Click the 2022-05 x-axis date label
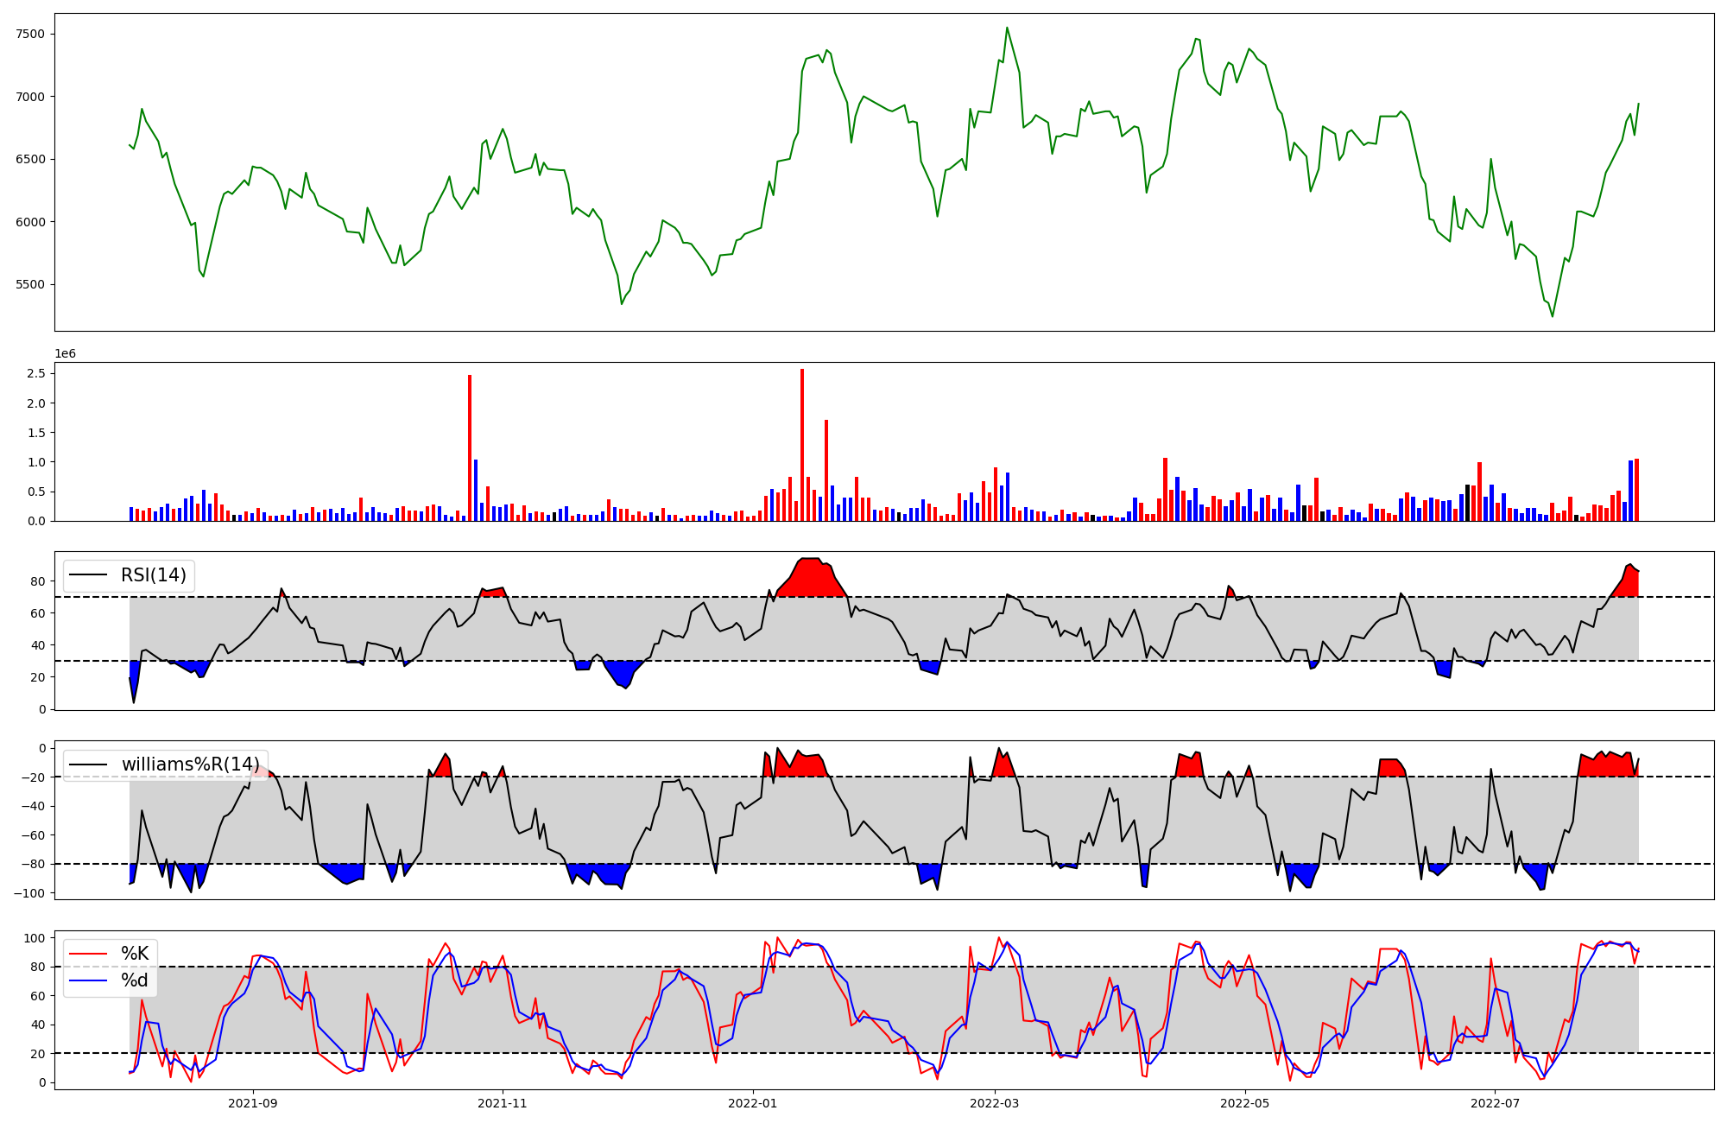Image resolution: width=1727 pixels, height=1123 pixels. pos(1245,1103)
